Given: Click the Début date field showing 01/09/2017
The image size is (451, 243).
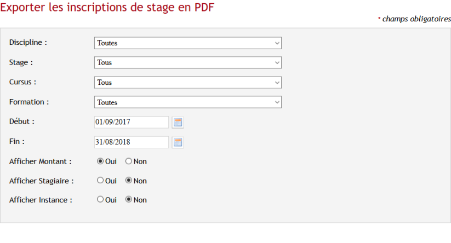Looking at the screenshot, I should 132,122.
